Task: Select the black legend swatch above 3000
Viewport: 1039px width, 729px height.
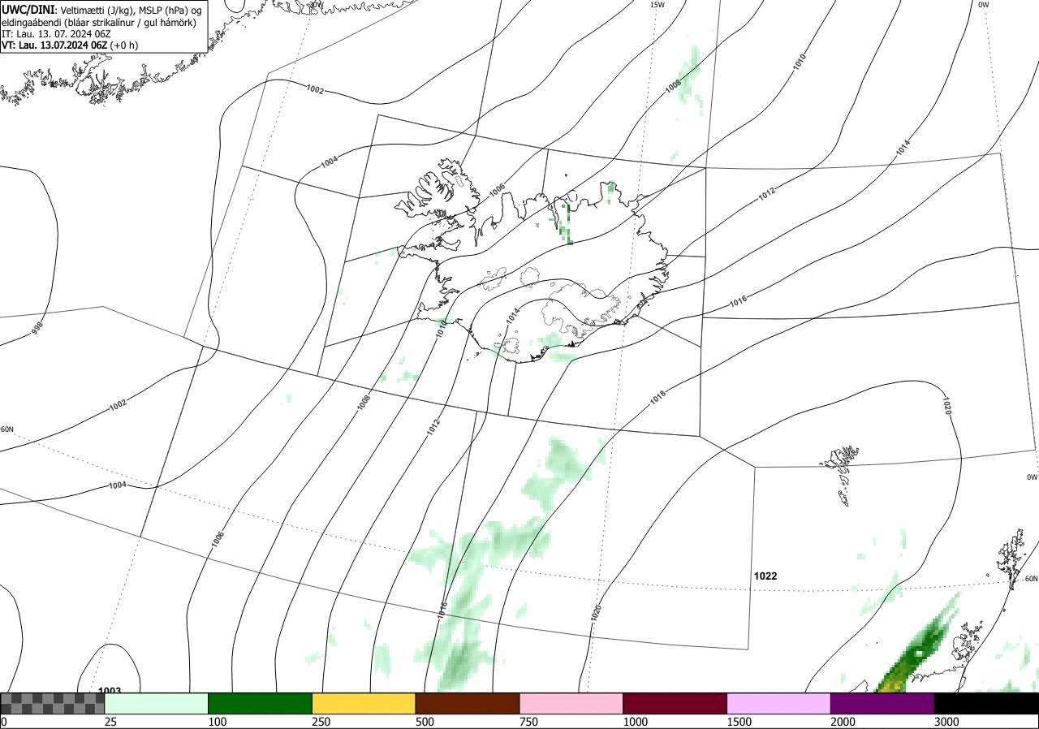Action: (987, 703)
